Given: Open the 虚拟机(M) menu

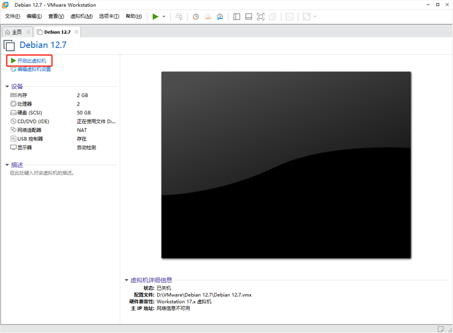Looking at the screenshot, I should tap(81, 16).
